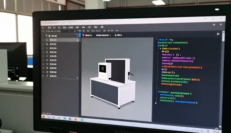Image resolution: width=231 pixels, height=133 pixels.
Task: Click the second icon in the main toolbar
Action: coord(49,27)
